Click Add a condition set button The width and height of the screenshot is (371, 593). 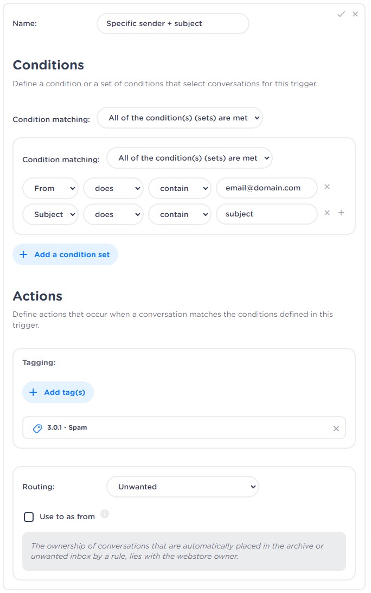(x=65, y=254)
